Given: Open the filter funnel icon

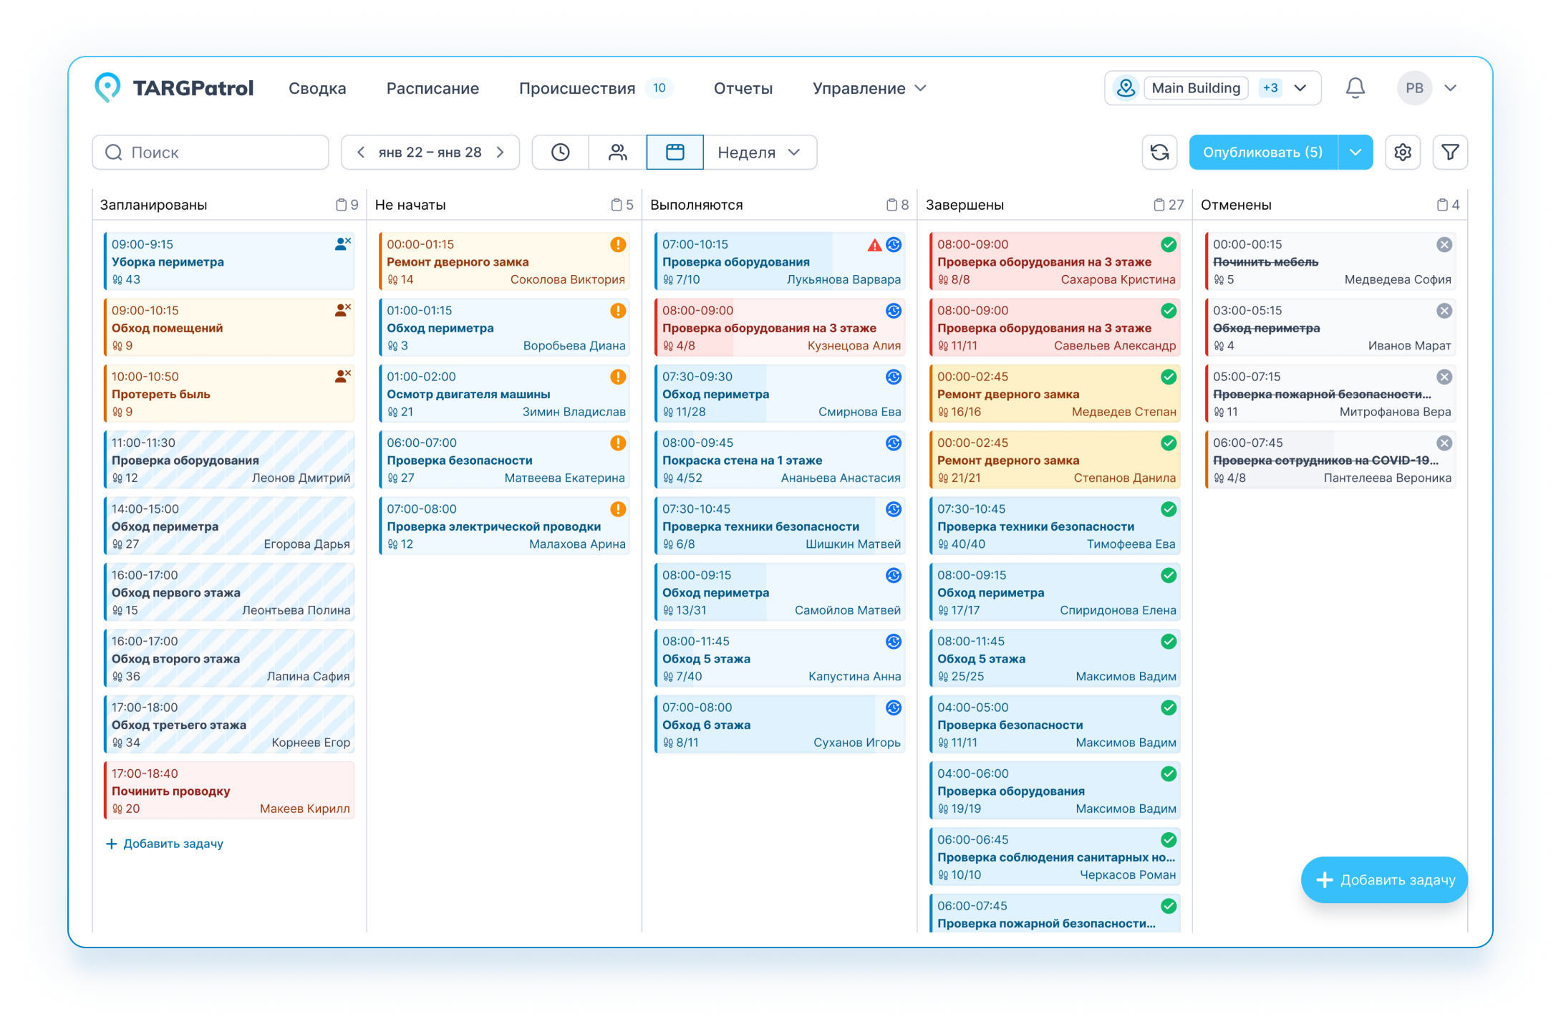Looking at the screenshot, I should click(x=1450, y=153).
